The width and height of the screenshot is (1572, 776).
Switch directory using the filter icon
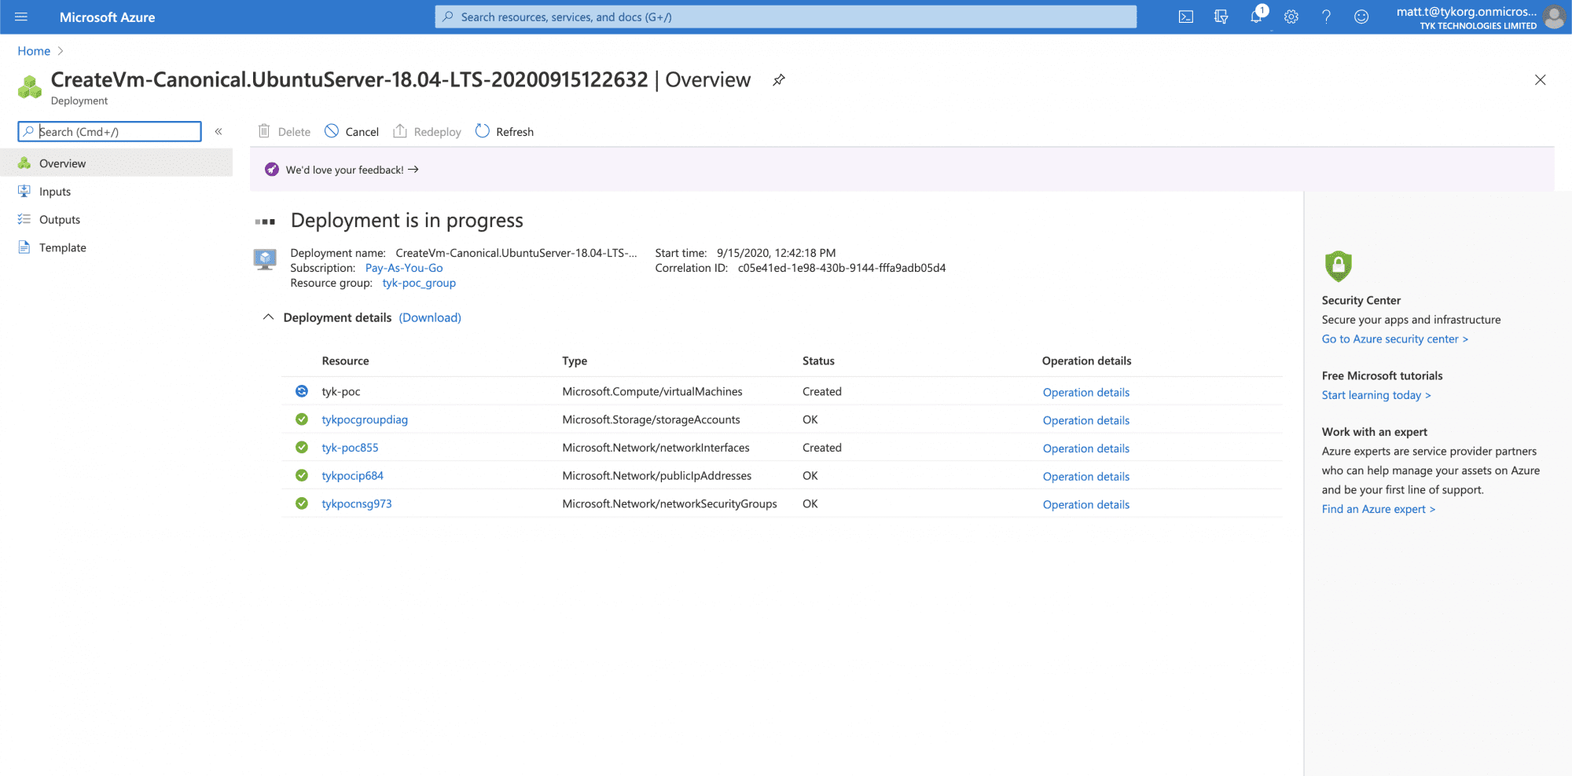pyautogui.click(x=1220, y=16)
